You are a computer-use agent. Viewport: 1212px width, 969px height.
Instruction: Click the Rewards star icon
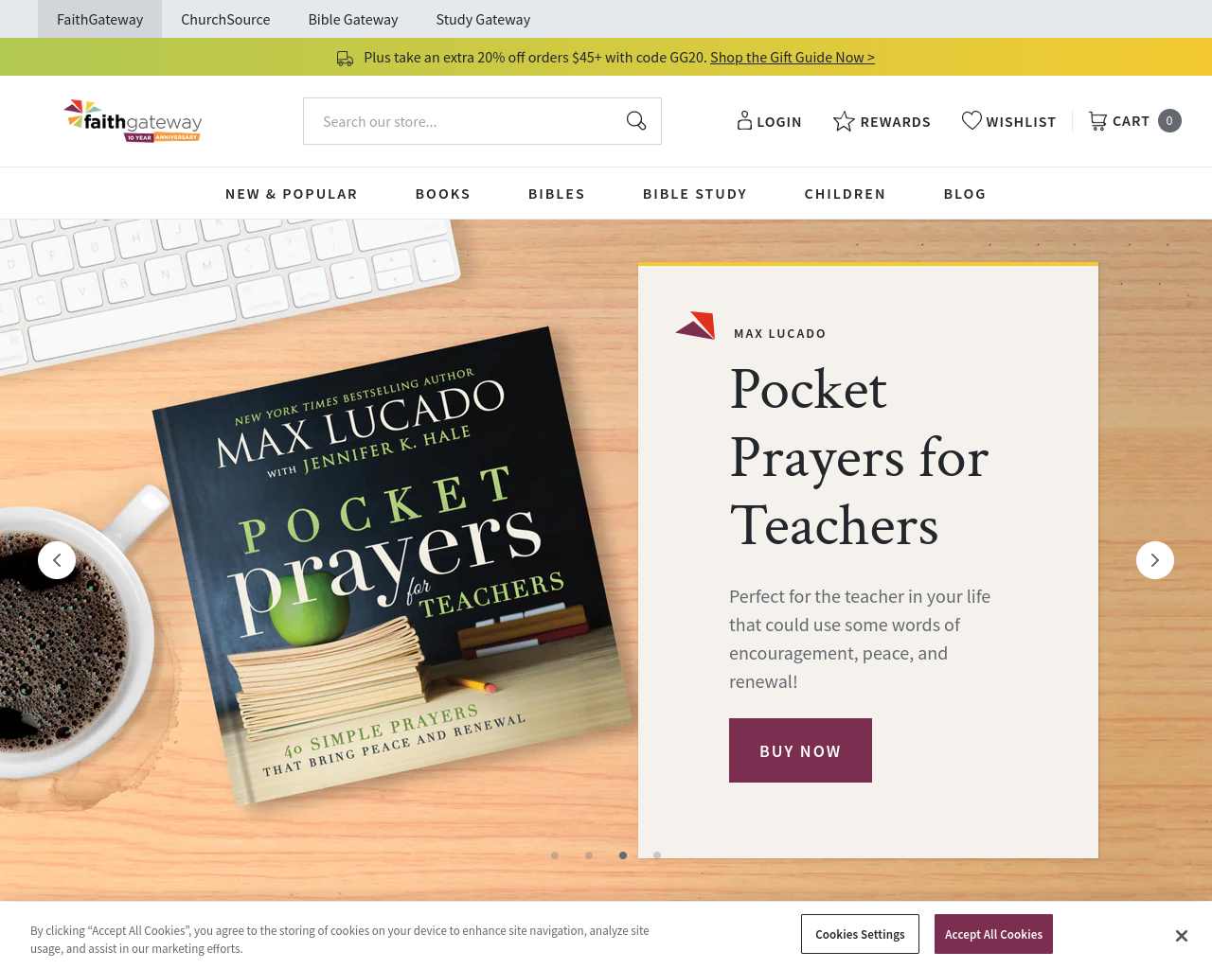tap(844, 121)
